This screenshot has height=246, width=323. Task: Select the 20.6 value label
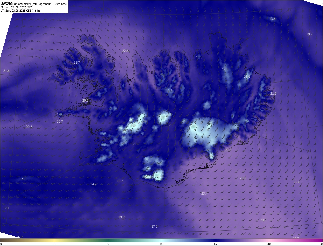(x=29, y=127)
